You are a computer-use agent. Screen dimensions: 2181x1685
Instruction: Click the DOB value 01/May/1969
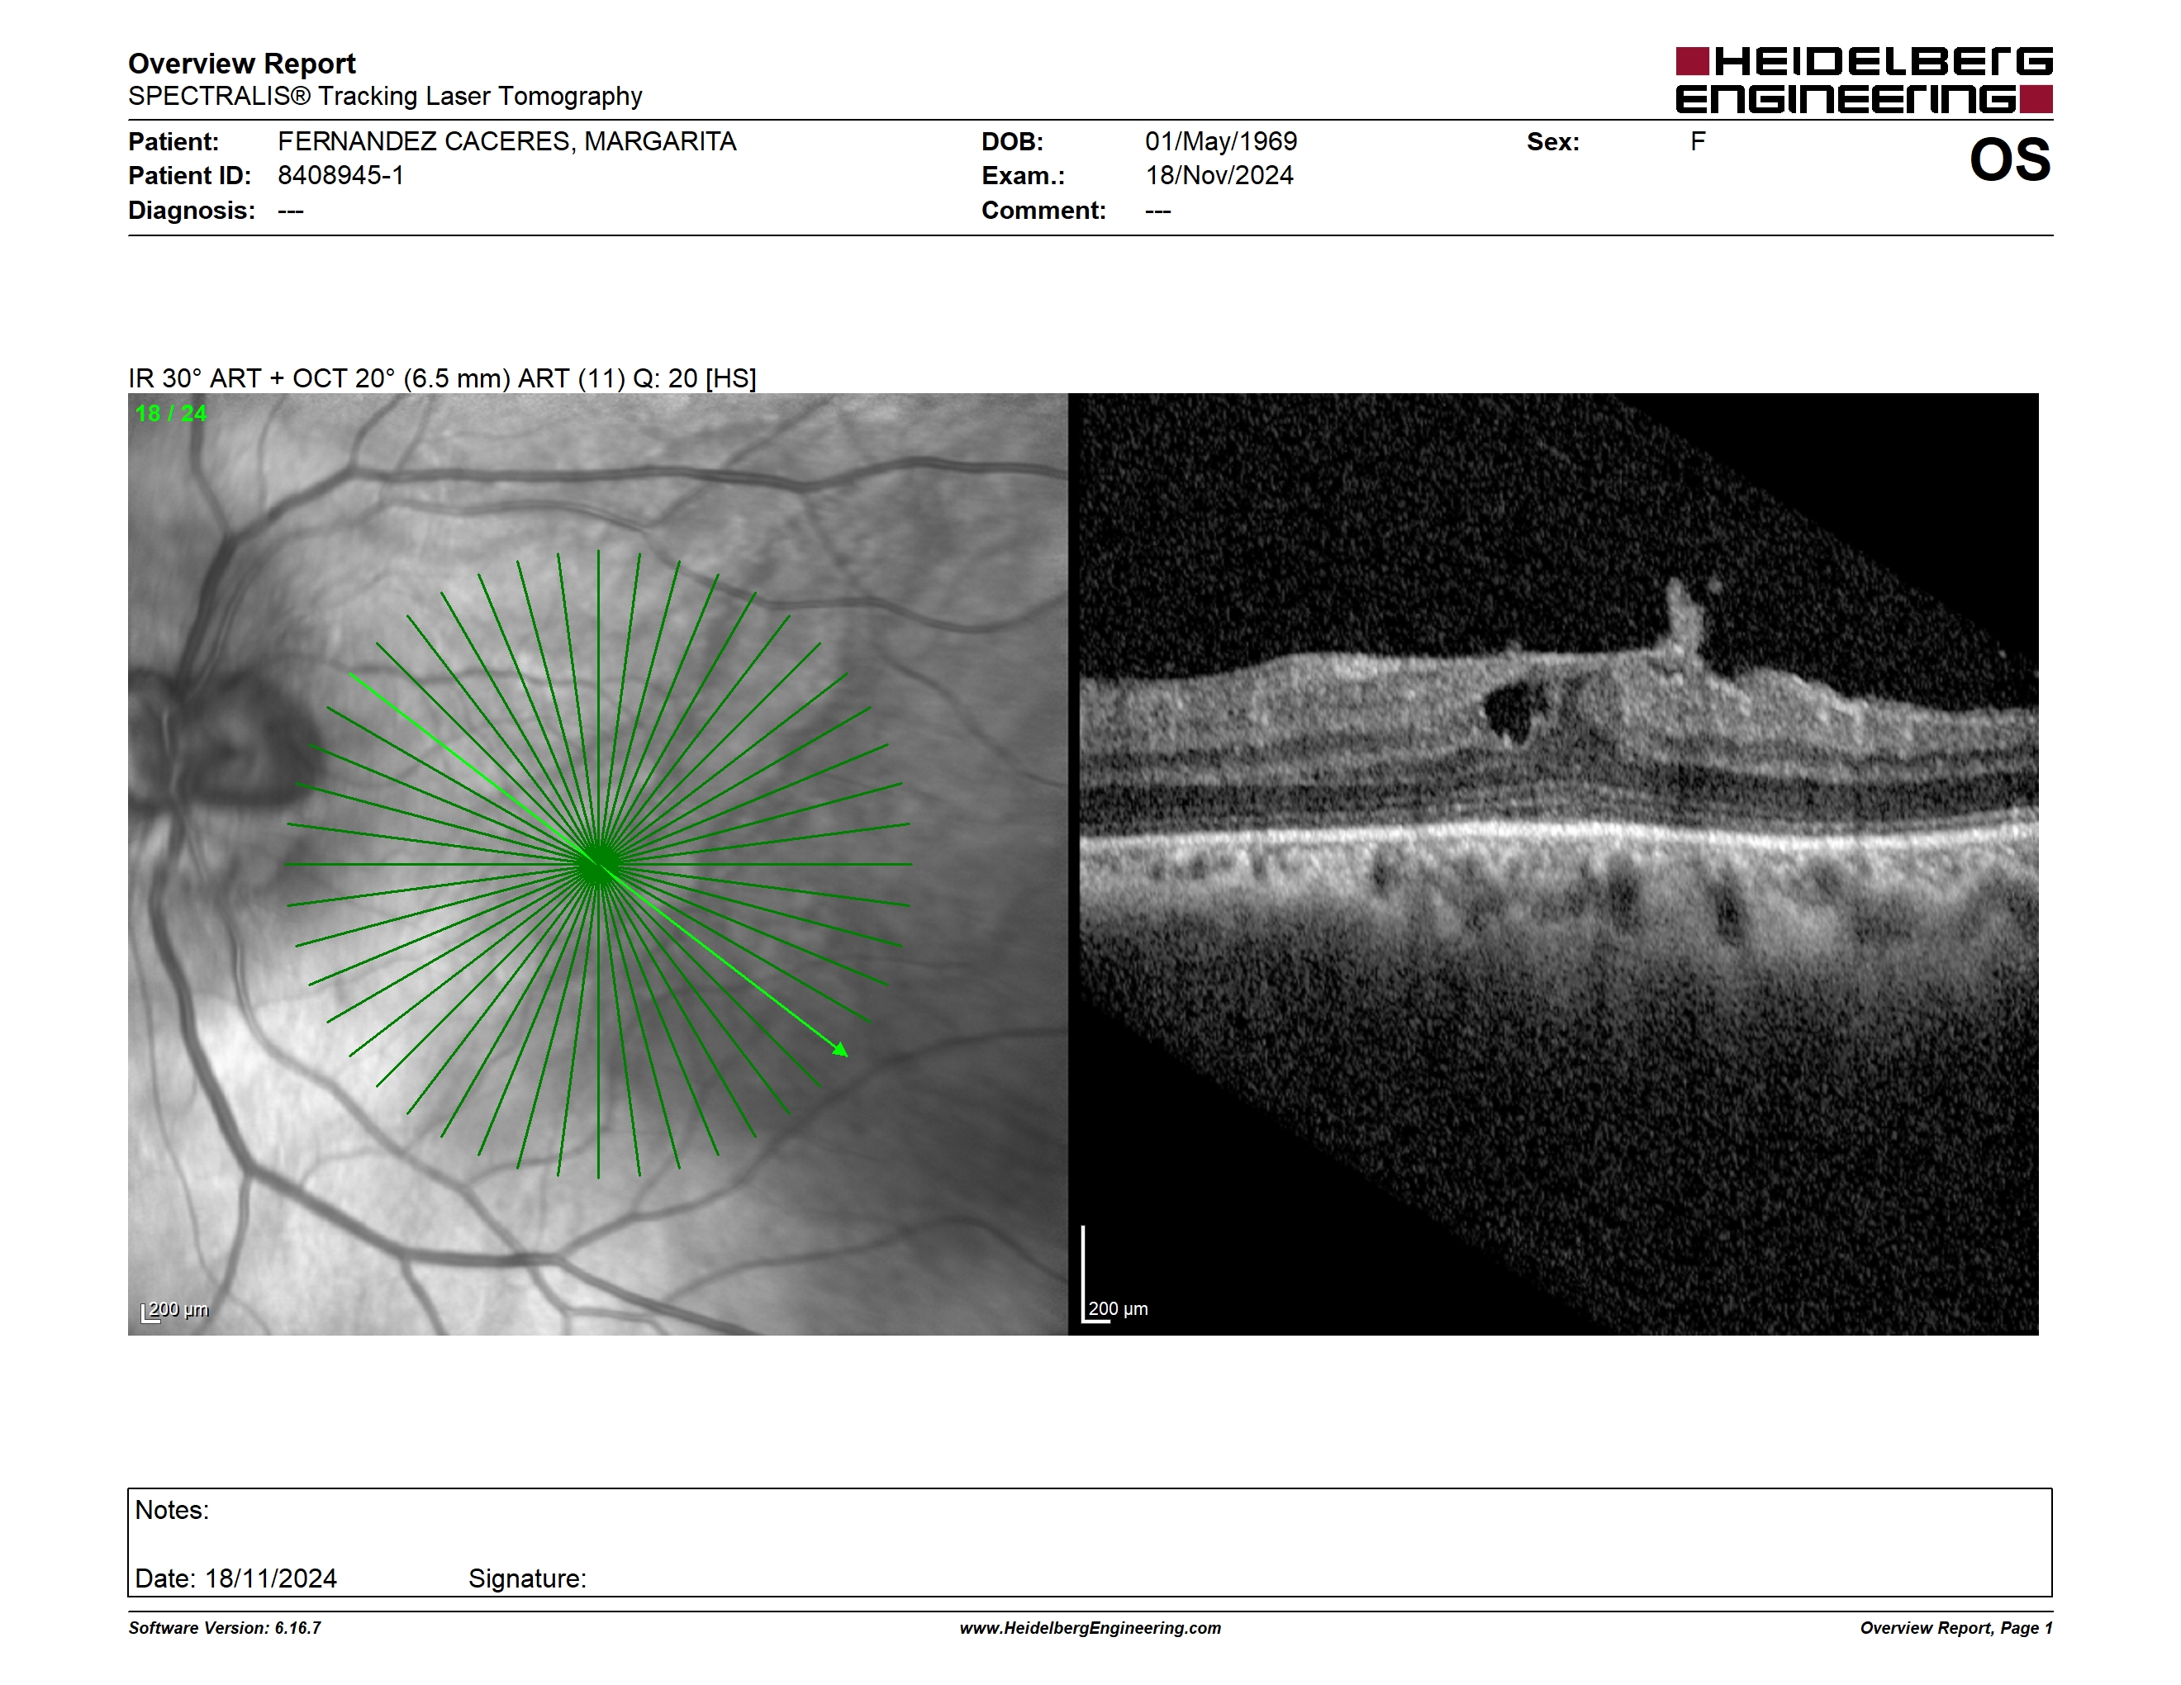pos(1220,142)
